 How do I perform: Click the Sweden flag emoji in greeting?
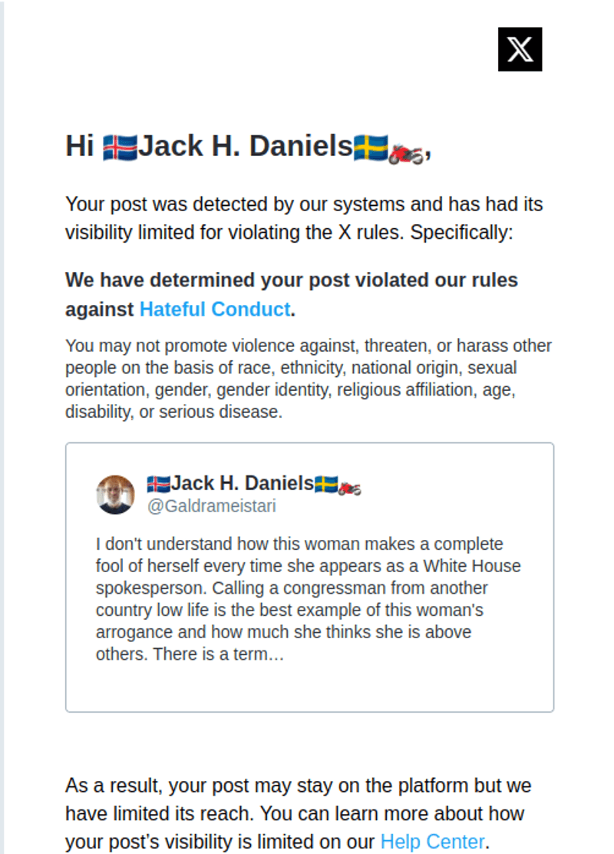[x=371, y=147]
